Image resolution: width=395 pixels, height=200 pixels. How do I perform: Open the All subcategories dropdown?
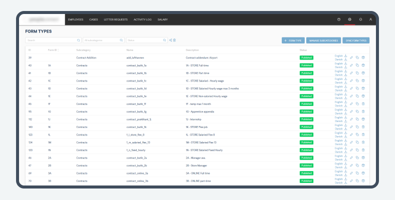pyautogui.click(x=103, y=40)
